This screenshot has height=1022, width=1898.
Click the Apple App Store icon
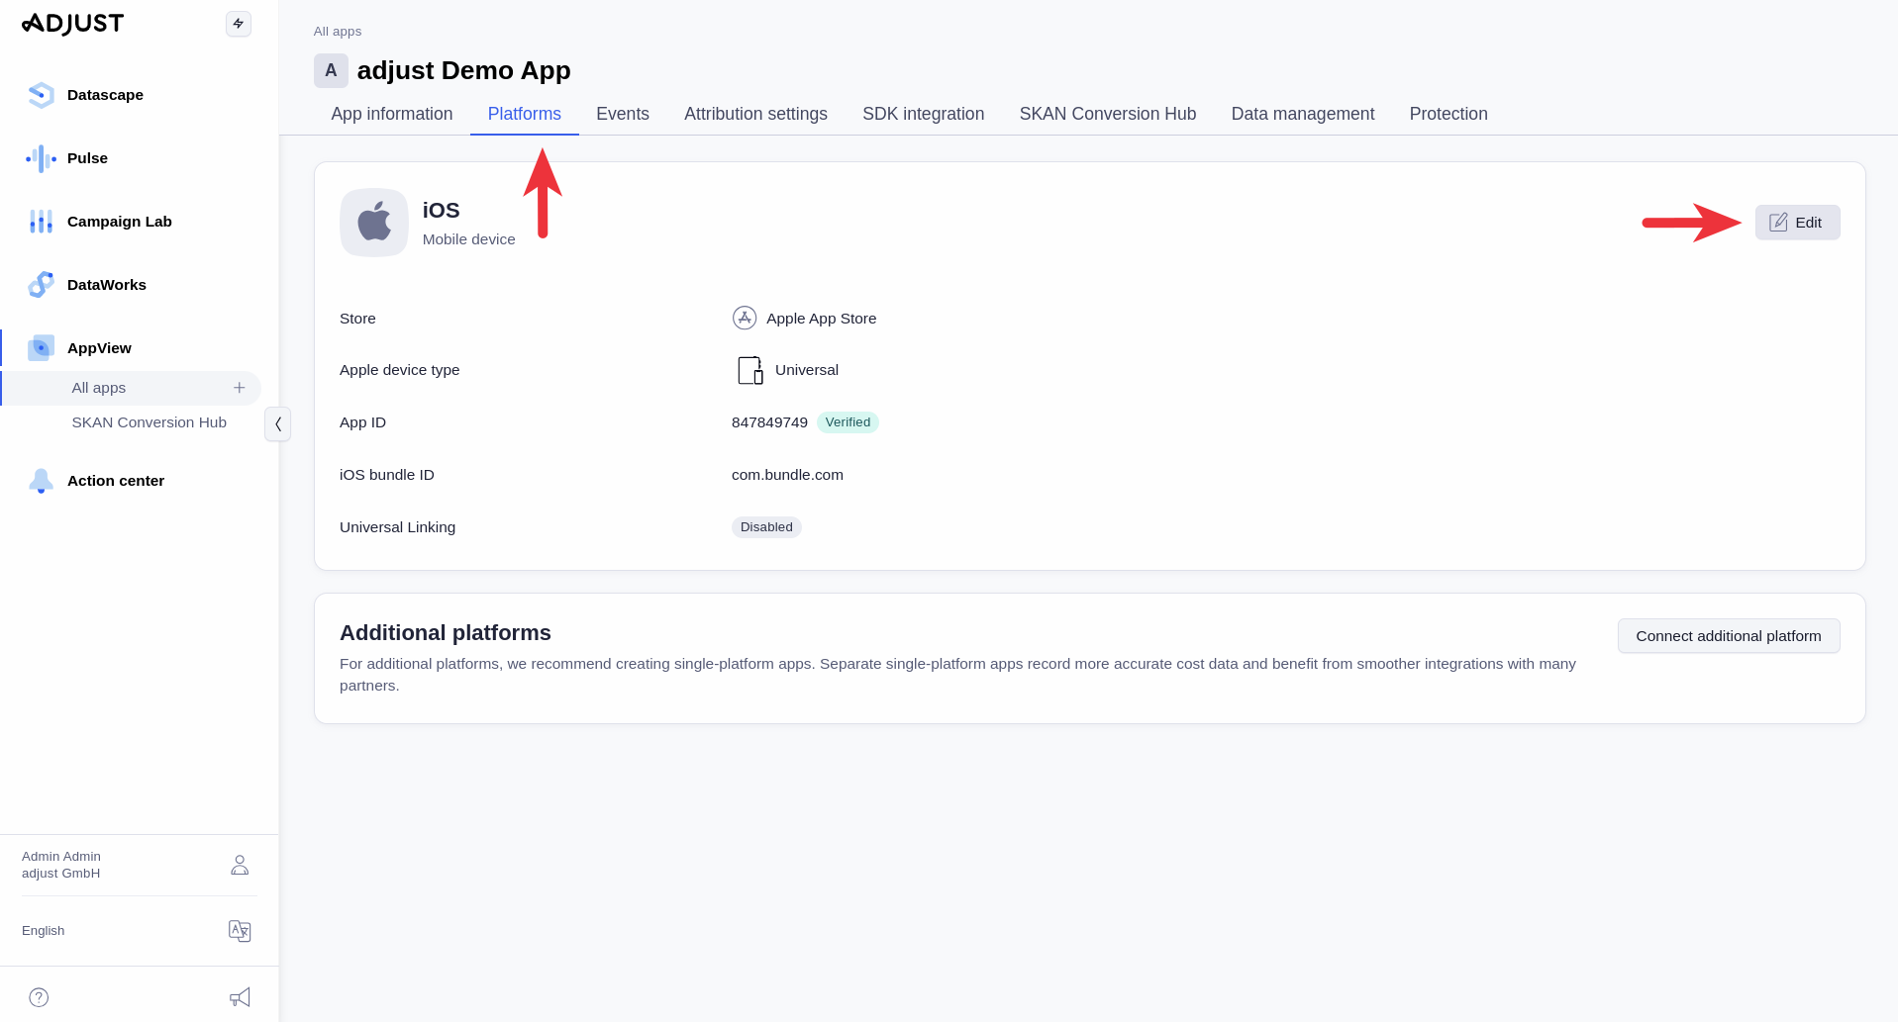[x=745, y=318]
